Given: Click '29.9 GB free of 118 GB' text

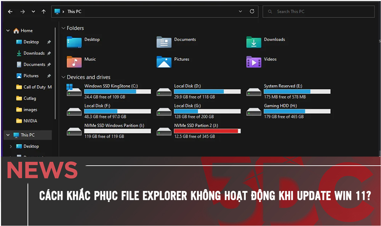Looking at the screenshot, I should (x=195, y=97).
